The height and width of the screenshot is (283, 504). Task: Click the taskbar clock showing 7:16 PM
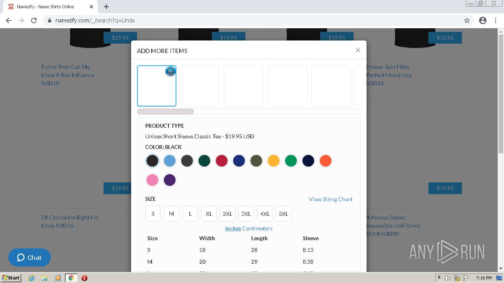coord(484,278)
